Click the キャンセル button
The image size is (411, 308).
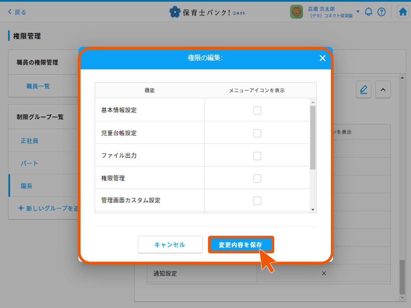170,244
